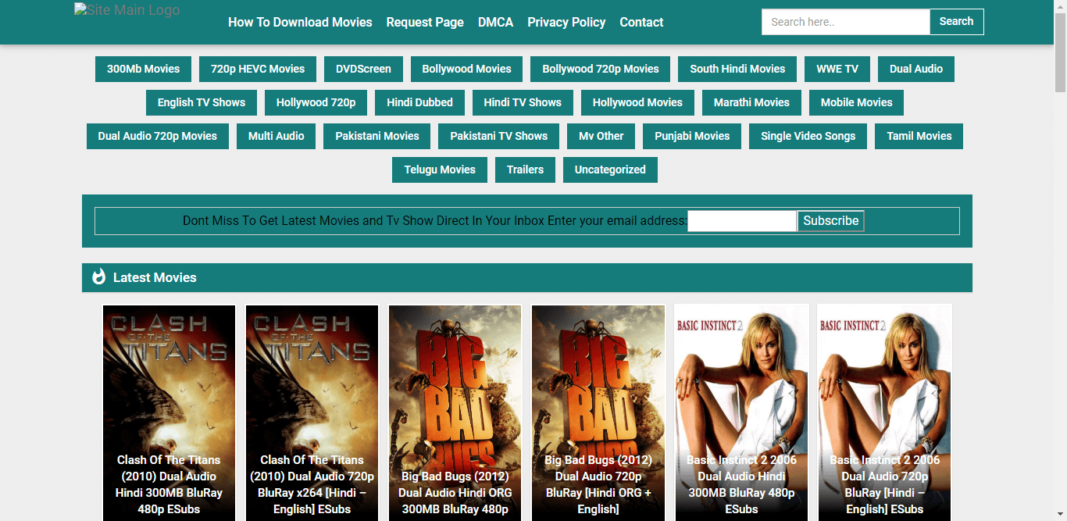Click the flame icon beside Latest Movies
Viewport: 1067px width, 521px height.
point(98,277)
